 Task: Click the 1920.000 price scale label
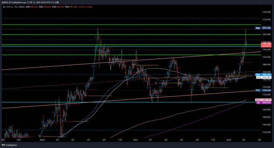click(x=266, y=57)
